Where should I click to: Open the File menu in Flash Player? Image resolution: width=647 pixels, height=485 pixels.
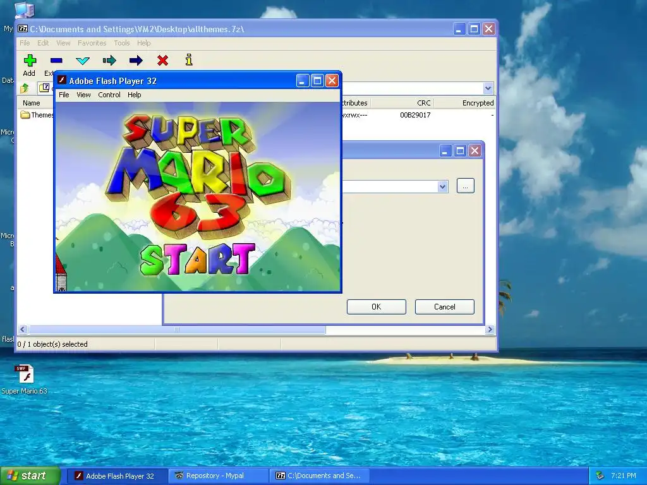(64, 95)
